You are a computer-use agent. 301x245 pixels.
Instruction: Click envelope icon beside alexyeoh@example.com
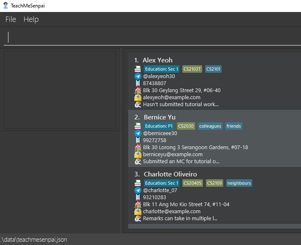[138, 98]
